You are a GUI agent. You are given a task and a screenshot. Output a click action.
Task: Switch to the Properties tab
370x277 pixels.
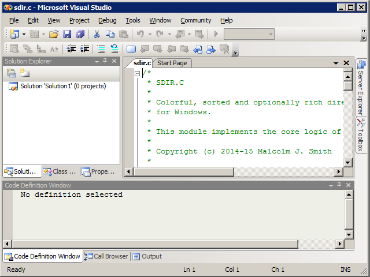99,172
